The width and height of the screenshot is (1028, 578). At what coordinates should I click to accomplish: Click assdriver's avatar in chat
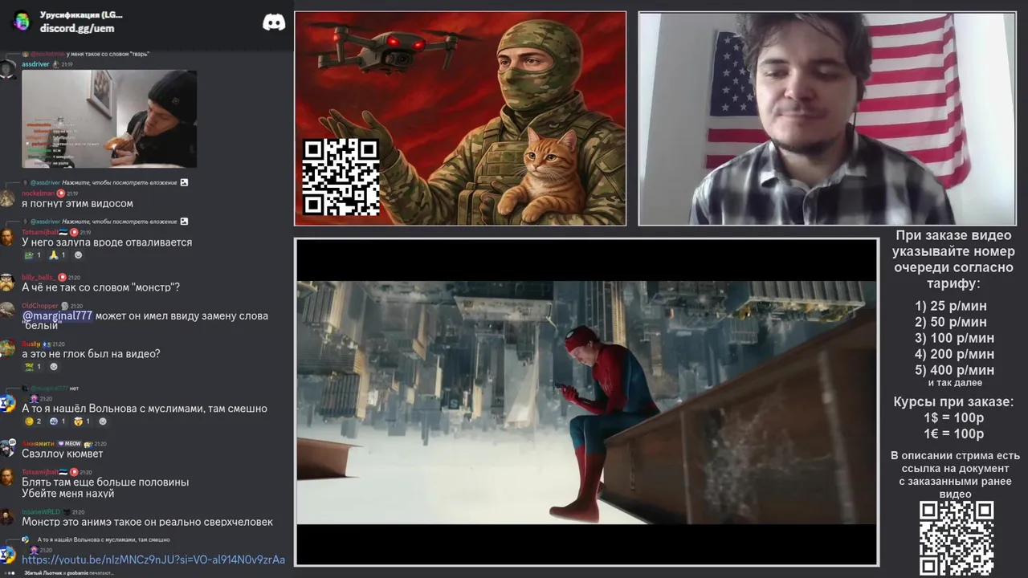pos(8,69)
